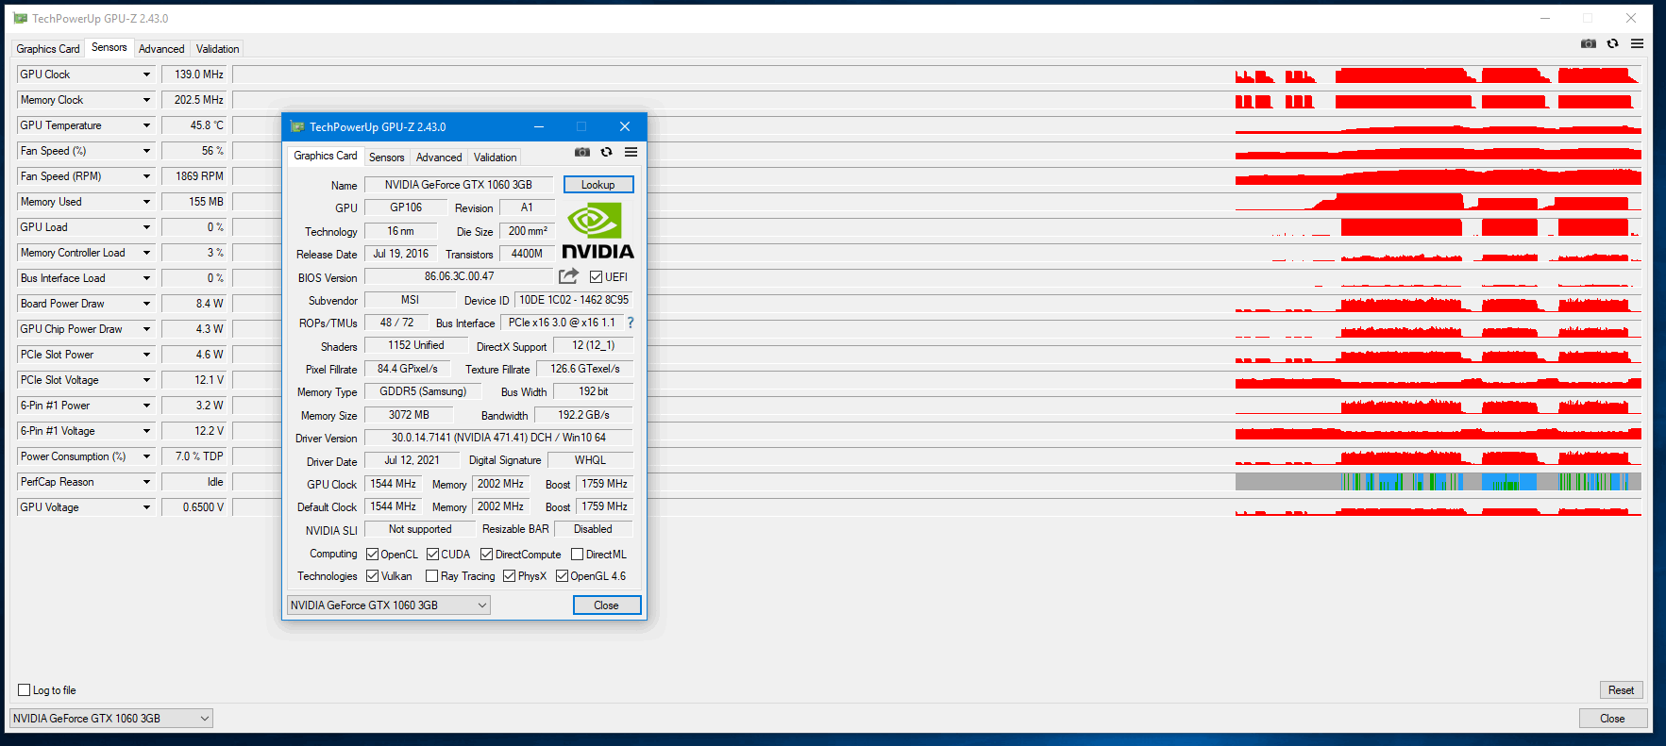Image resolution: width=1666 pixels, height=746 pixels.
Task: Click camera icon in Sensors window toolbar
Action: pos(1589,43)
